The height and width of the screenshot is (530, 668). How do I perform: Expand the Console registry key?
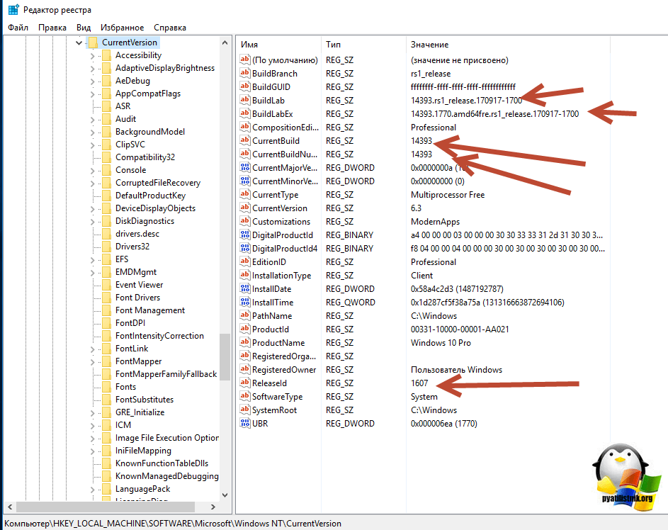[x=92, y=170]
